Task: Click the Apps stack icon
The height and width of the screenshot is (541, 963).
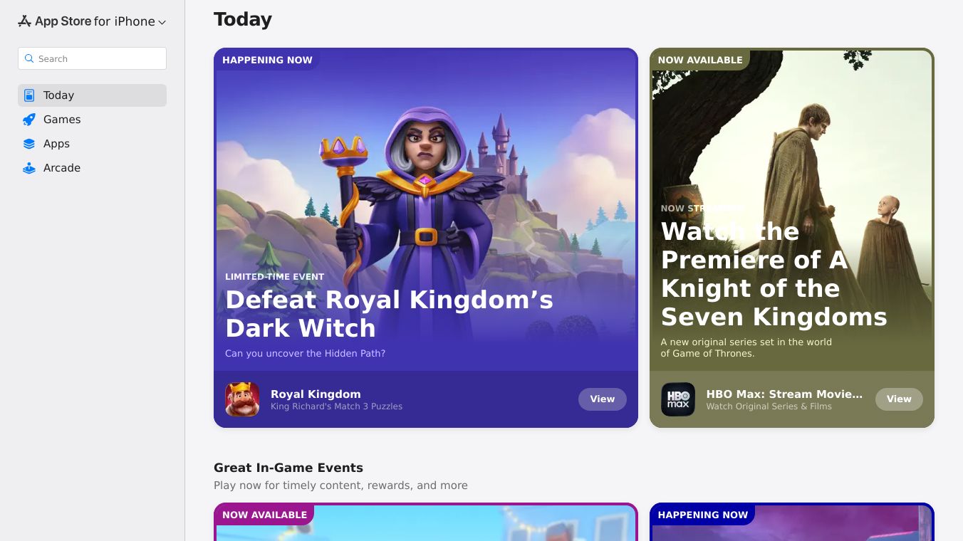Action: 29,144
